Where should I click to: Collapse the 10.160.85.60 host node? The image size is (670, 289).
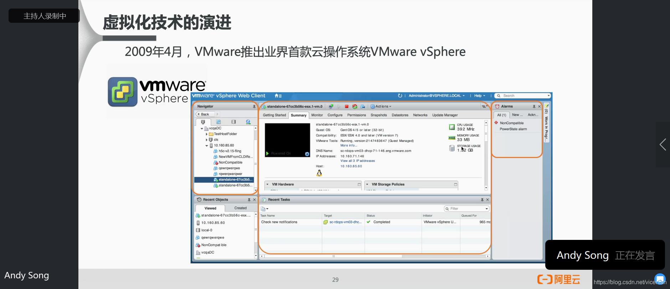tap(207, 146)
